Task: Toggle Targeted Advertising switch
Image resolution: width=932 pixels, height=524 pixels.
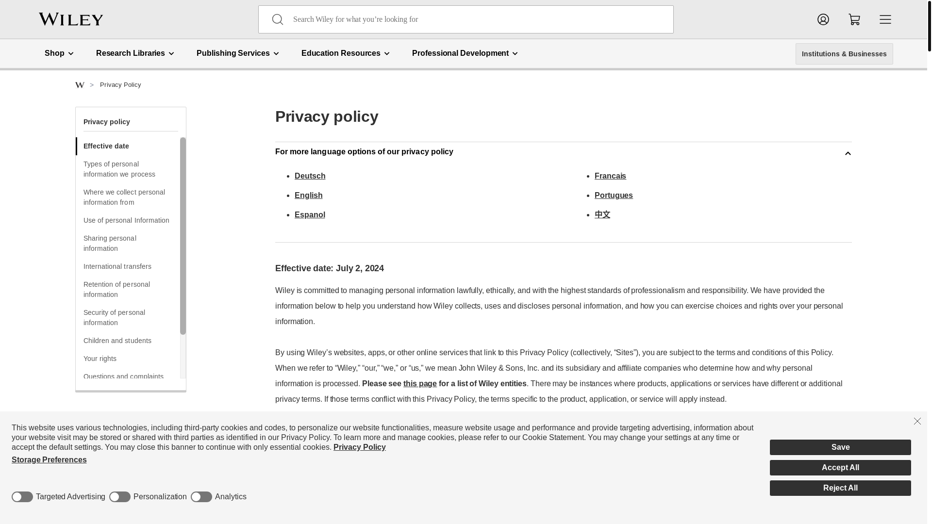Action: coord(22,497)
